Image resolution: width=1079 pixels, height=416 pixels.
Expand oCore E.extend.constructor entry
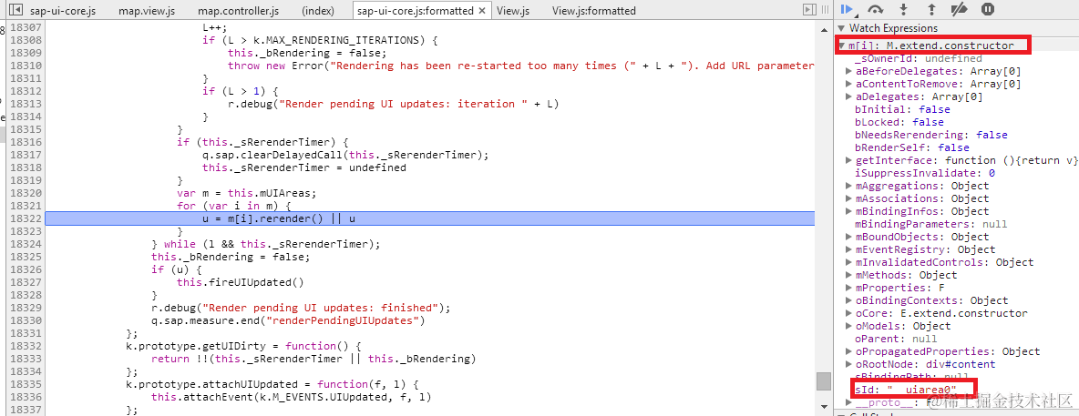point(849,313)
